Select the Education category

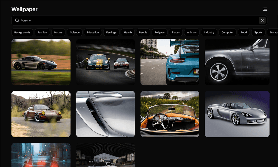tap(93, 32)
